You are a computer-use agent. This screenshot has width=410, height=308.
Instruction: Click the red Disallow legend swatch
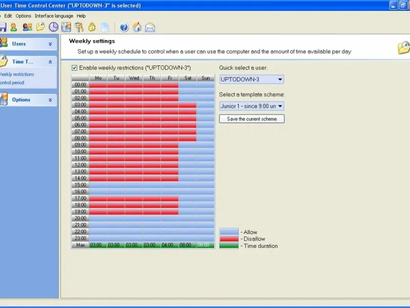tap(229, 239)
